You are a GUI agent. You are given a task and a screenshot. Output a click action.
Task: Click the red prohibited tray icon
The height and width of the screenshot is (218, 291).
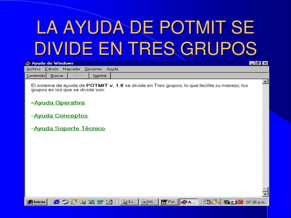[240, 202]
